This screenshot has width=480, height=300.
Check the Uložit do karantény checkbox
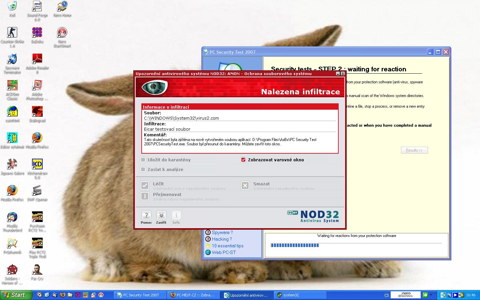tap(143, 160)
